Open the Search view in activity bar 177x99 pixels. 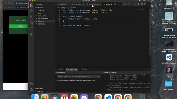point(31,11)
